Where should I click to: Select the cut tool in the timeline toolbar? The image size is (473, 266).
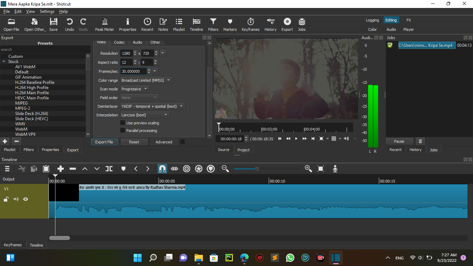(x=21, y=169)
